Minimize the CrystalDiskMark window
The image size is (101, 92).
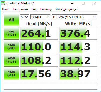coord(72,3)
